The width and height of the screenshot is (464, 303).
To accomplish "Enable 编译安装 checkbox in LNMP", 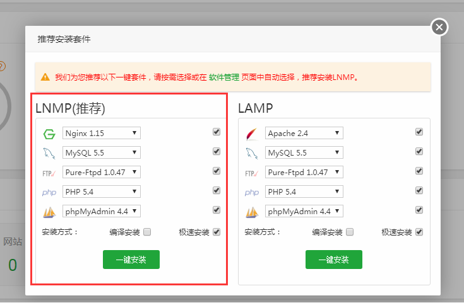I will click(147, 232).
